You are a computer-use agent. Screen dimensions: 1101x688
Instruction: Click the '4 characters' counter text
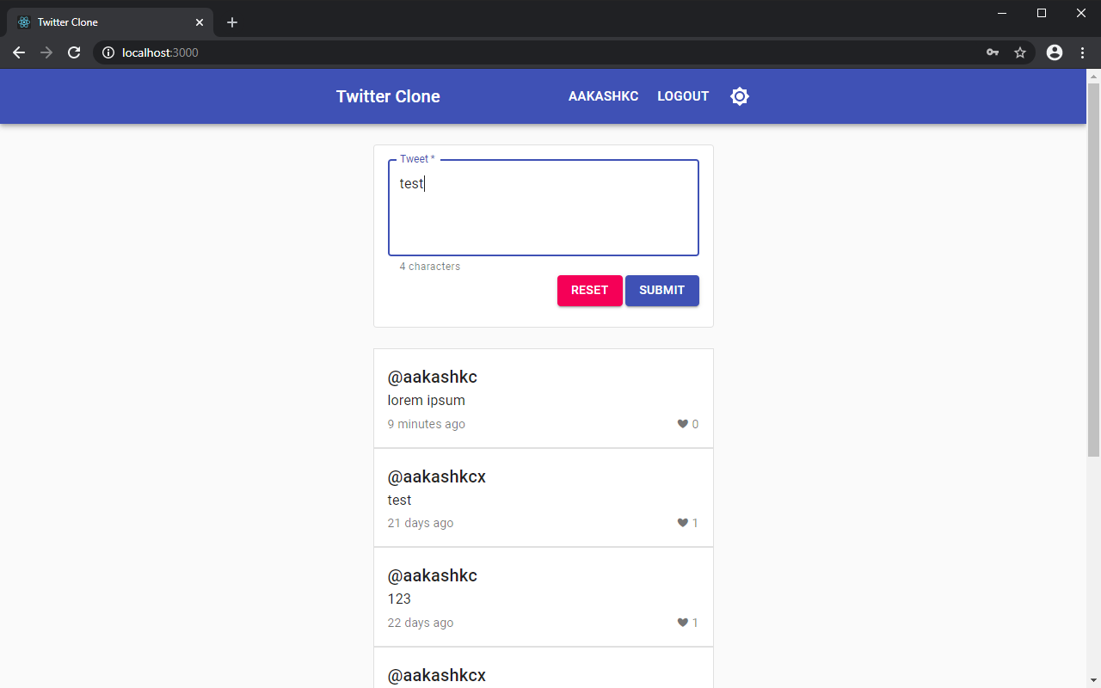(430, 267)
